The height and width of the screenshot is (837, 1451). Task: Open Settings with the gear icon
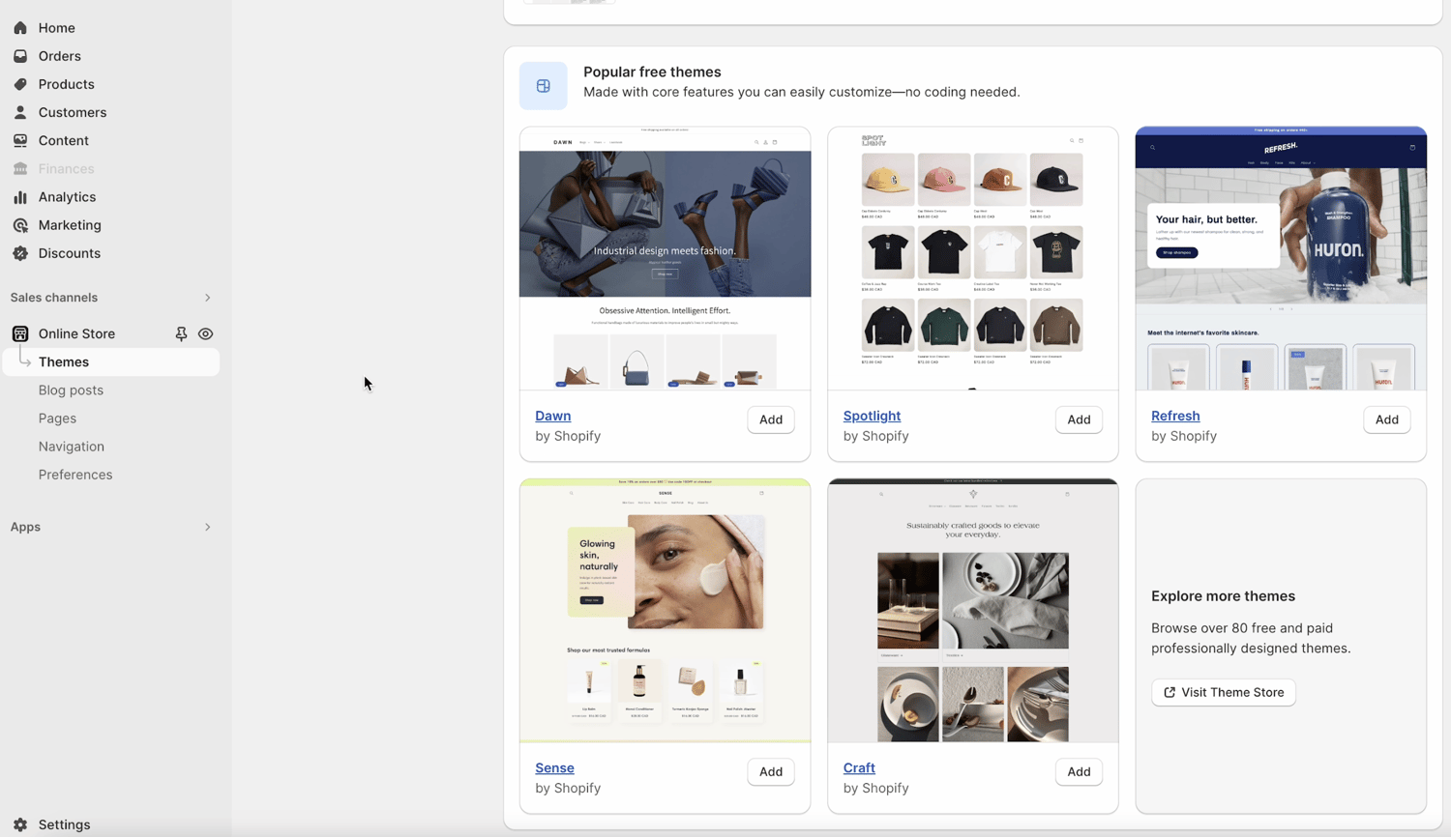click(20, 824)
